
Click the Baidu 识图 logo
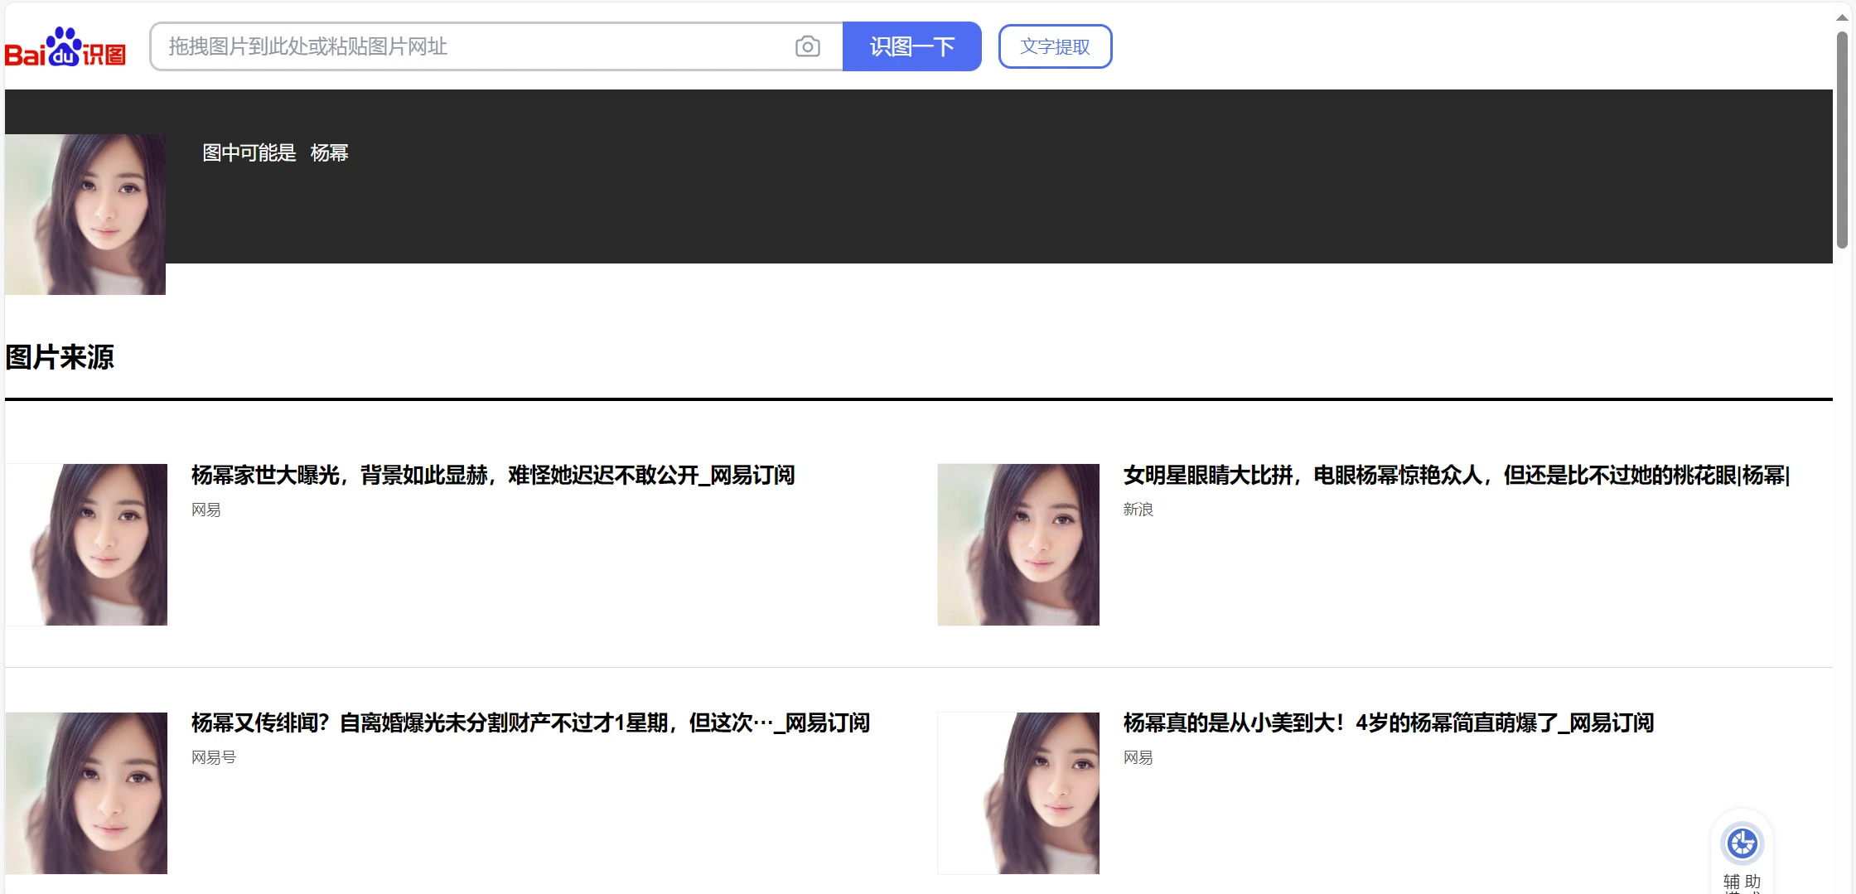pos(65,47)
